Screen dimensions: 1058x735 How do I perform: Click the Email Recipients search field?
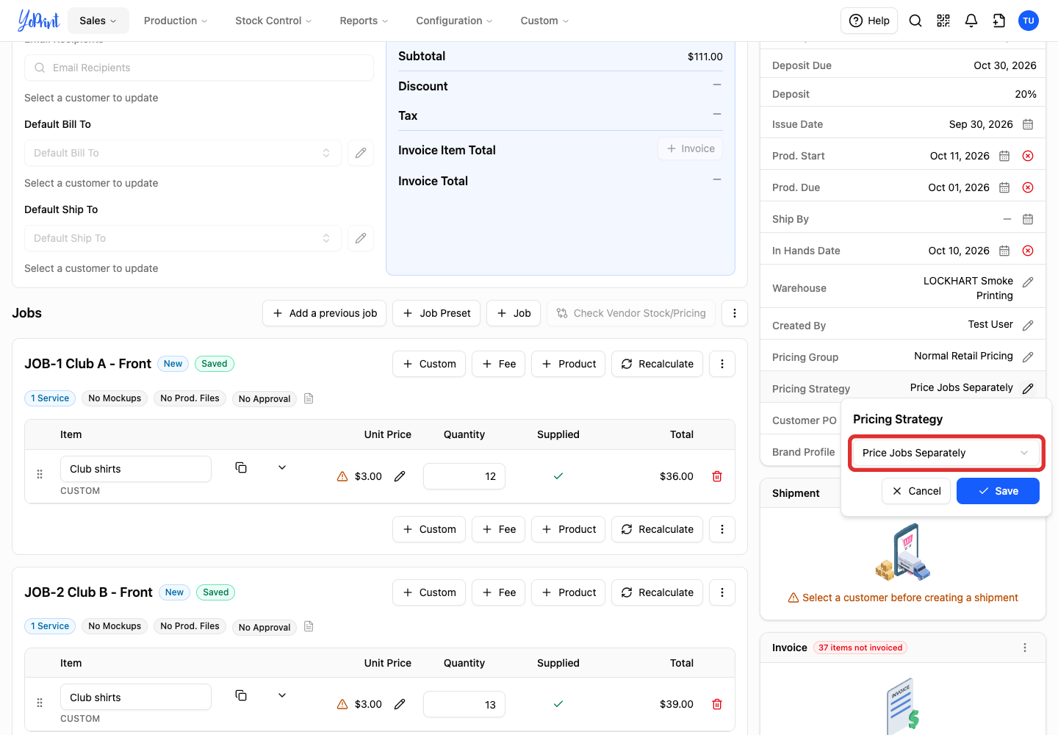tap(199, 68)
